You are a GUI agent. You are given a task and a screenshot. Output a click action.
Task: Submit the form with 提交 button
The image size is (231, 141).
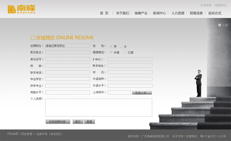[x=78, y=122]
